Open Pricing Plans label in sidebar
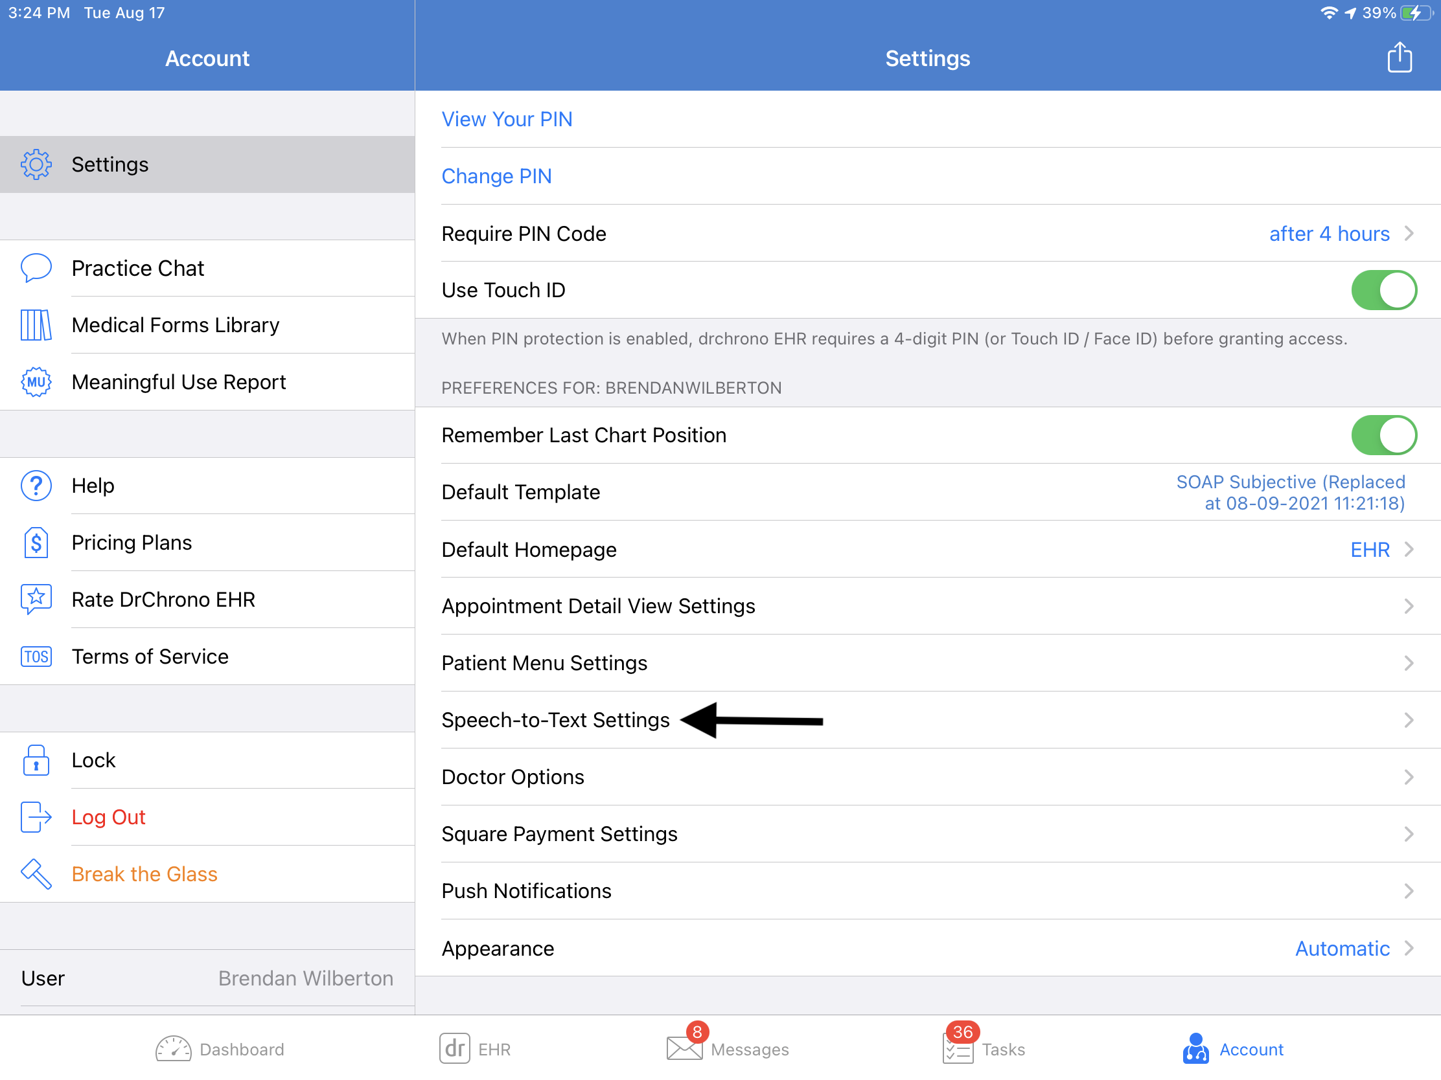 (x=132, y=543)
